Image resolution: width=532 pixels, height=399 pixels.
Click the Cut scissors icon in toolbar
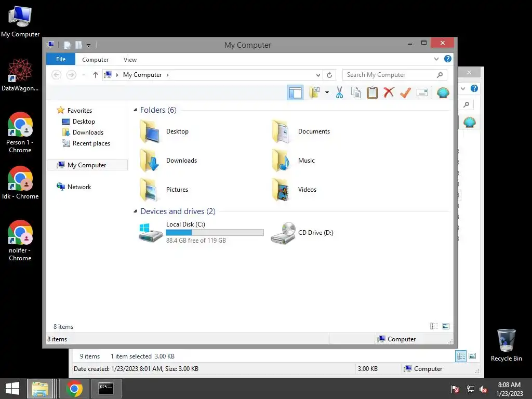pos(339,92)
